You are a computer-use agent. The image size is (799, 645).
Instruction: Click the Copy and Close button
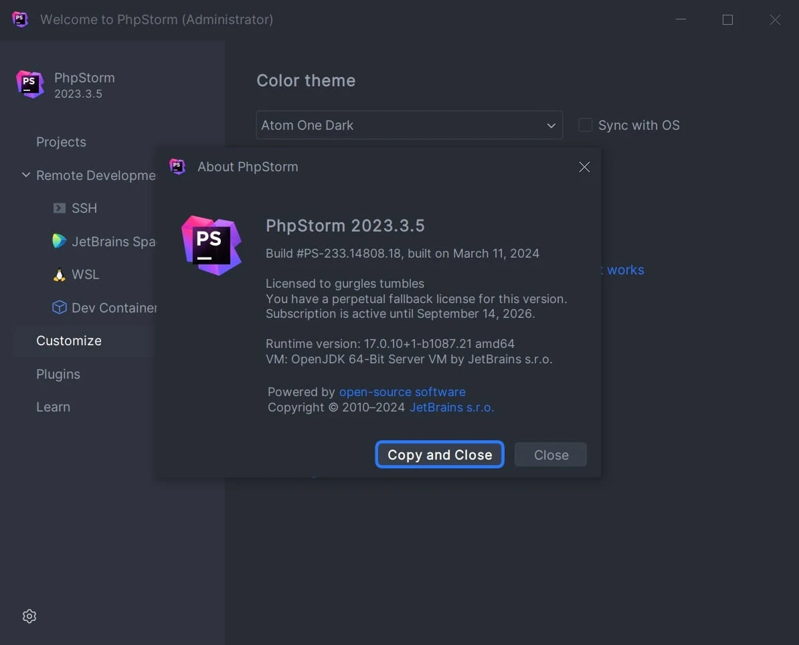(x=439, y=454)
